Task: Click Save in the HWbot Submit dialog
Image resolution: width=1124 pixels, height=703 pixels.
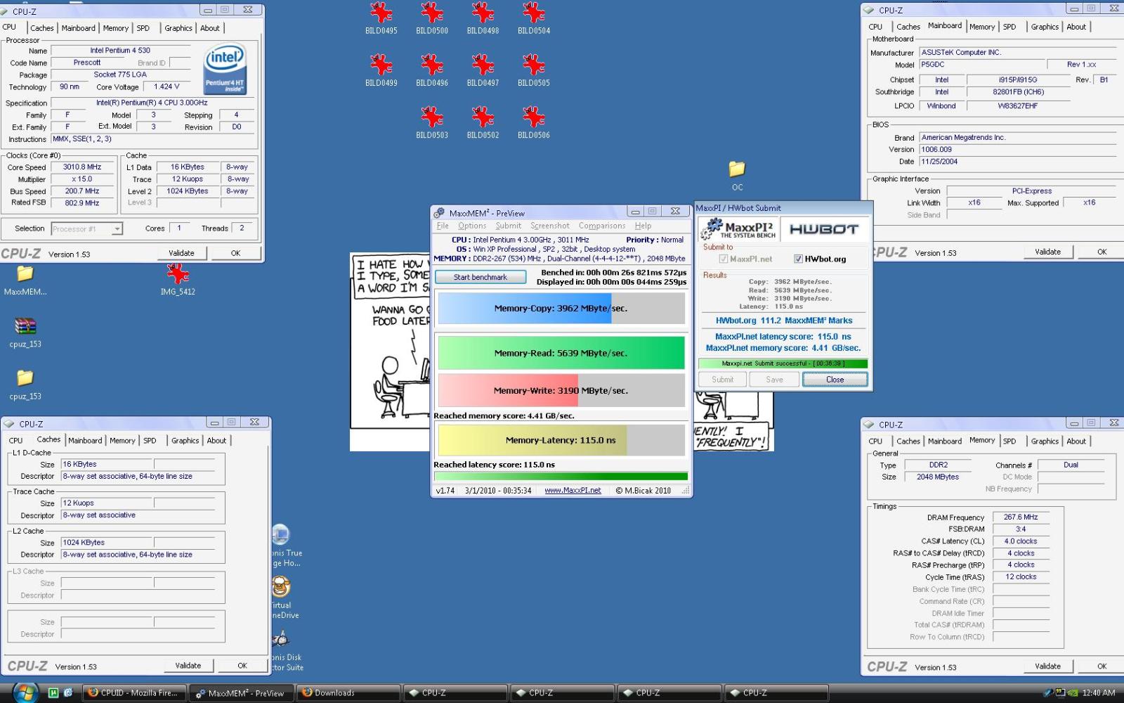Action: coord(774,380)
